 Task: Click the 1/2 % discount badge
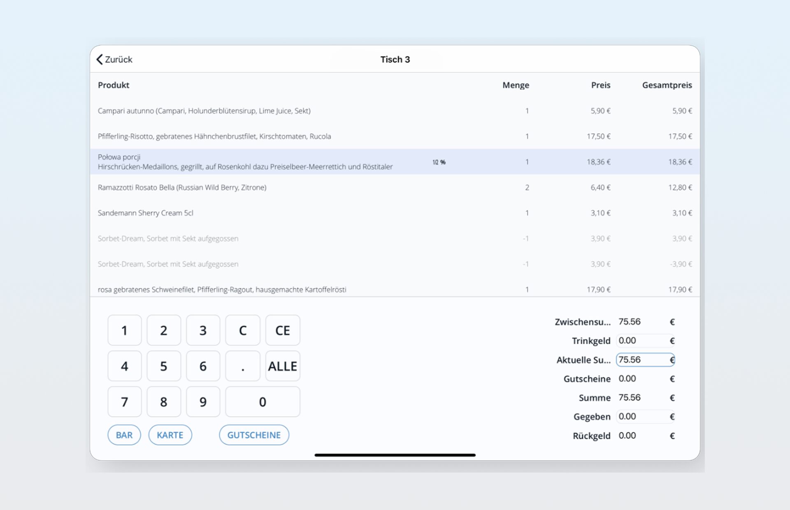point(439,162)
